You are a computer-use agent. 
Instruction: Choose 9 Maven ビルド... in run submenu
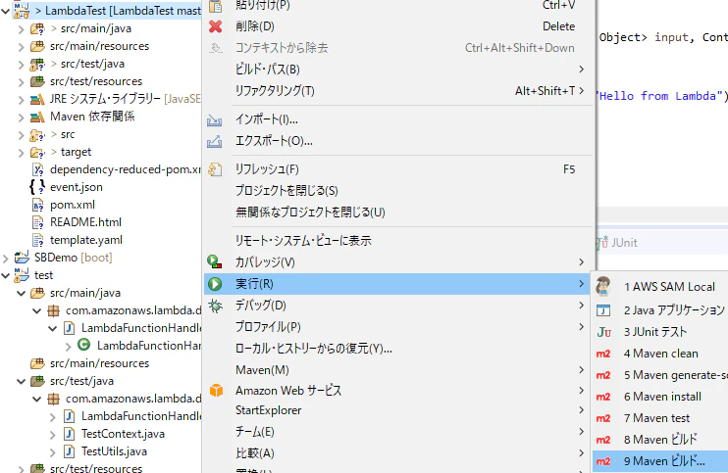point(660,461)
